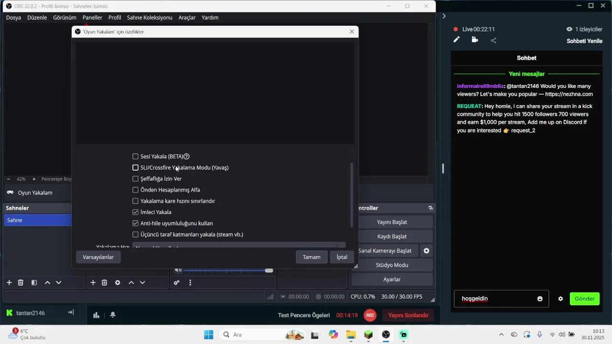Viewport: 612px width, 344px height.
Task: Reset properties with Varsayılanlar button
Action: [x=98, y=257]
